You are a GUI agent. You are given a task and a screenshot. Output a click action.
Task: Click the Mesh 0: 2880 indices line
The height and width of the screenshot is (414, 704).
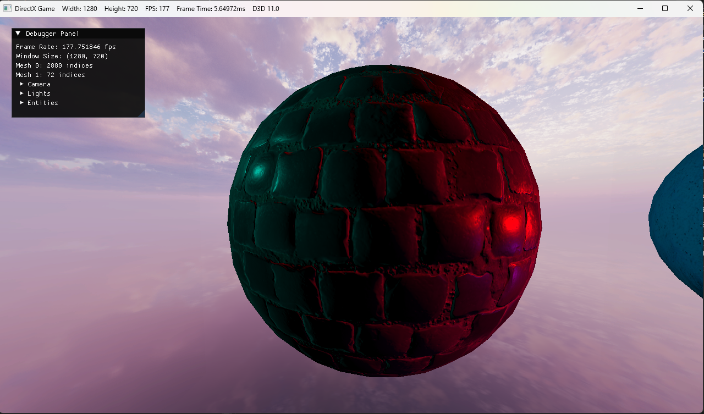click(x=54, y=65)
